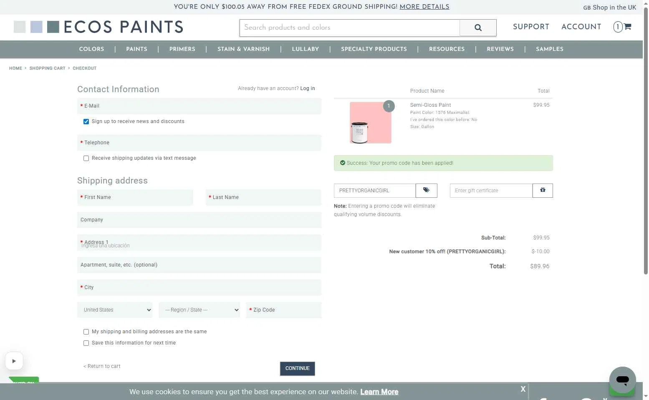
Task: Open the shopping cart icon in header
Action: [x=627, y=27]
